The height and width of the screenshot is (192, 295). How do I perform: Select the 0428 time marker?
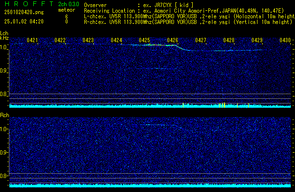[229, 40]
